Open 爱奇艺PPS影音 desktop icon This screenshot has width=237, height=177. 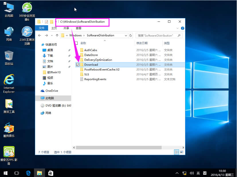pos(9,151)
